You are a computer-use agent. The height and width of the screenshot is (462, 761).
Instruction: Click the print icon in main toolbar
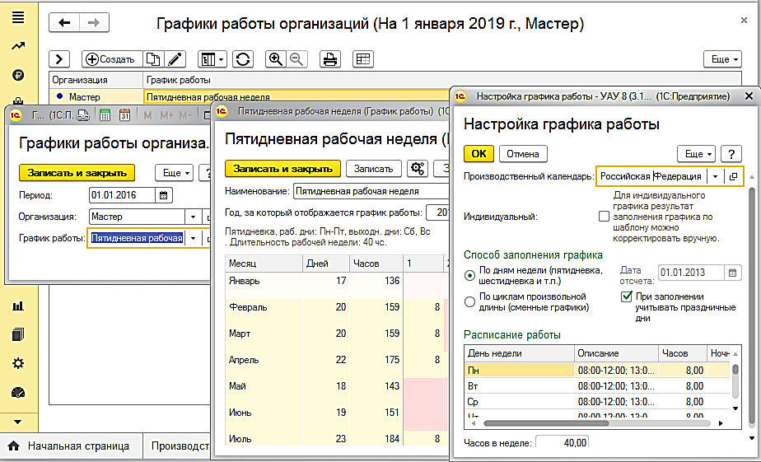(329, 59)
